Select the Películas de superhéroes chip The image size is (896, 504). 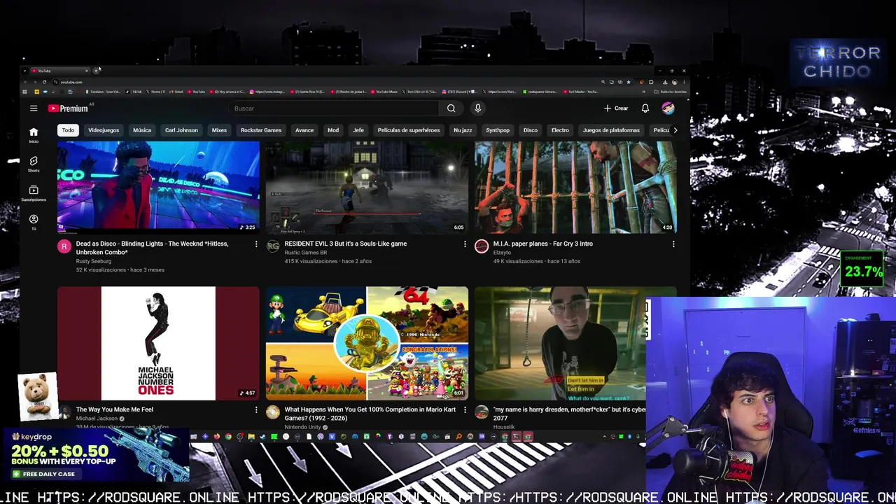tap(409, 130)
